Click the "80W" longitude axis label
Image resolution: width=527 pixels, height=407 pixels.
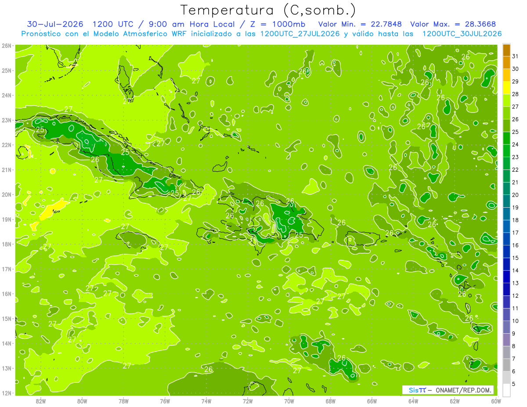pyautogui.click(x=82, y=401)
